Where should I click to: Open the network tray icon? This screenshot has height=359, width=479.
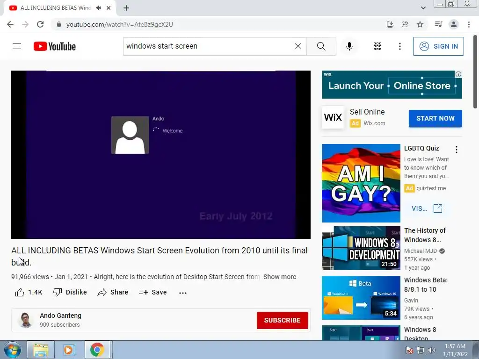(x=421, y=350)
